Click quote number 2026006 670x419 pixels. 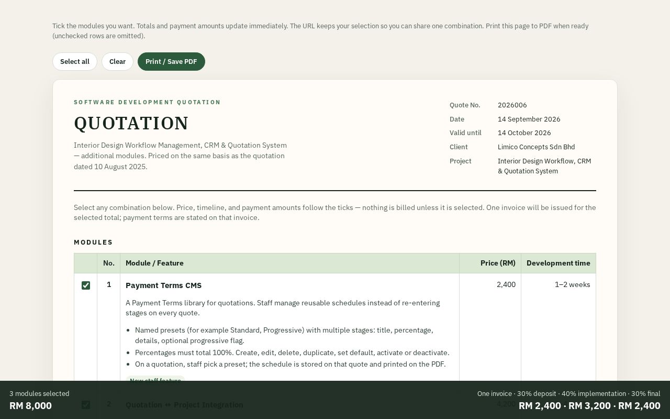click(512, 105)
